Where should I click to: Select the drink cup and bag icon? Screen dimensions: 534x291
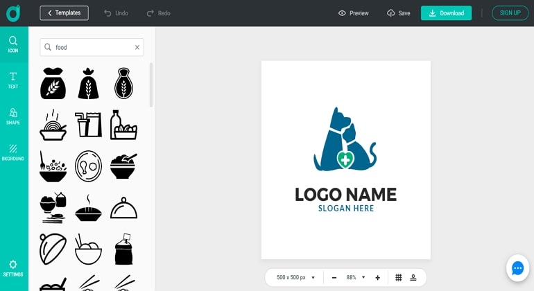(88, 125)
